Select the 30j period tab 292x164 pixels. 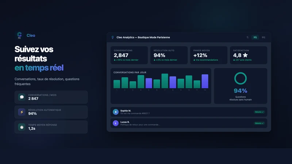255,38
